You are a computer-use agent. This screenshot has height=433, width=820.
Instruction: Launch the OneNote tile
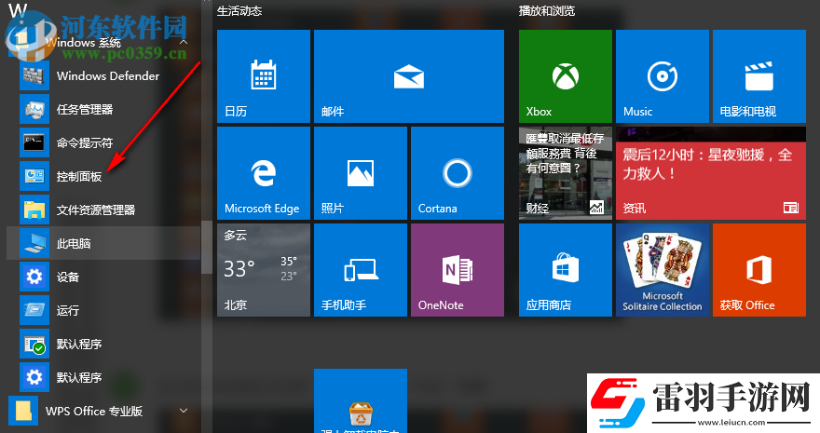coord(458,270)
